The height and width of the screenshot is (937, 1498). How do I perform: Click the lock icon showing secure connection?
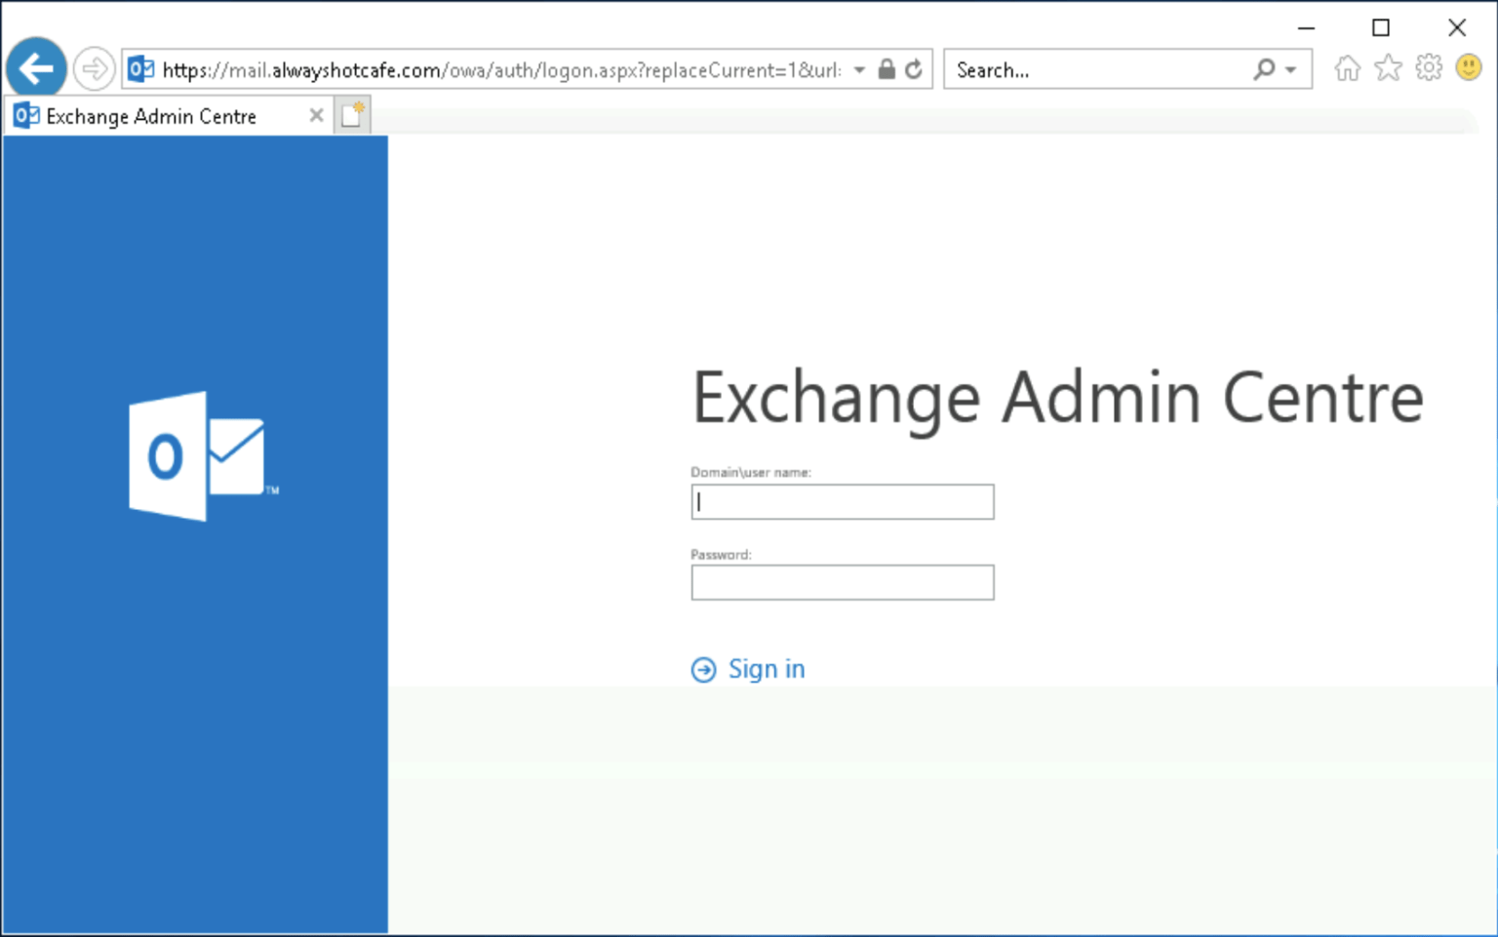886,68
